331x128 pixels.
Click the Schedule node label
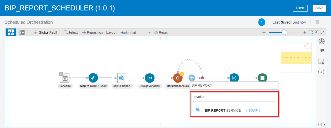click(x=65, y=86)
